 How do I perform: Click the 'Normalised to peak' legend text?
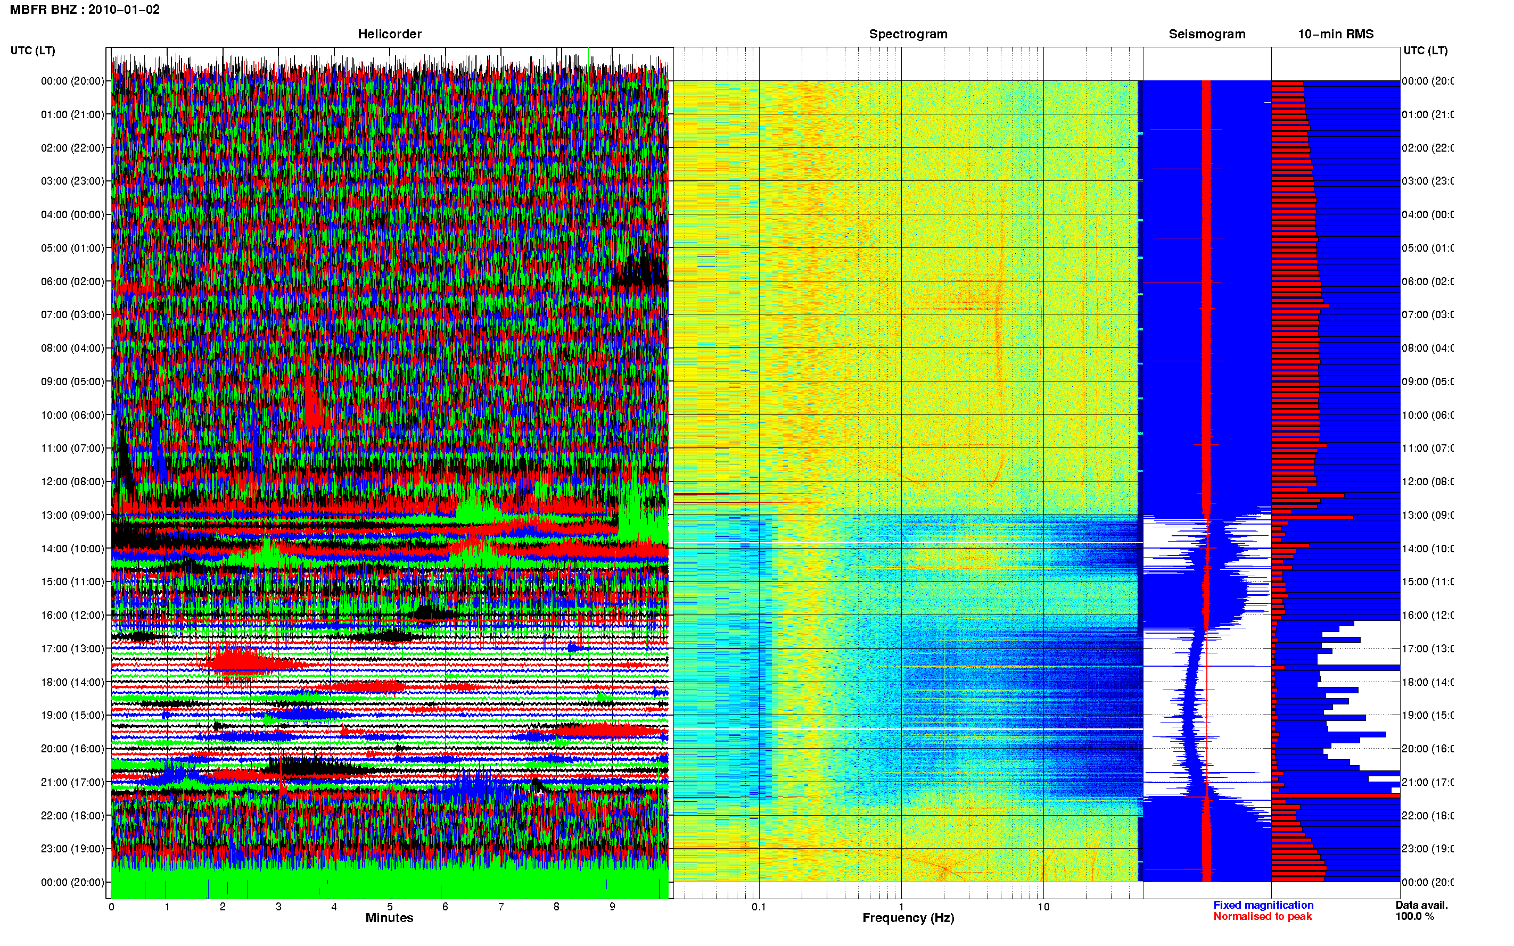pyautogui.click(x=1262, y=916)
